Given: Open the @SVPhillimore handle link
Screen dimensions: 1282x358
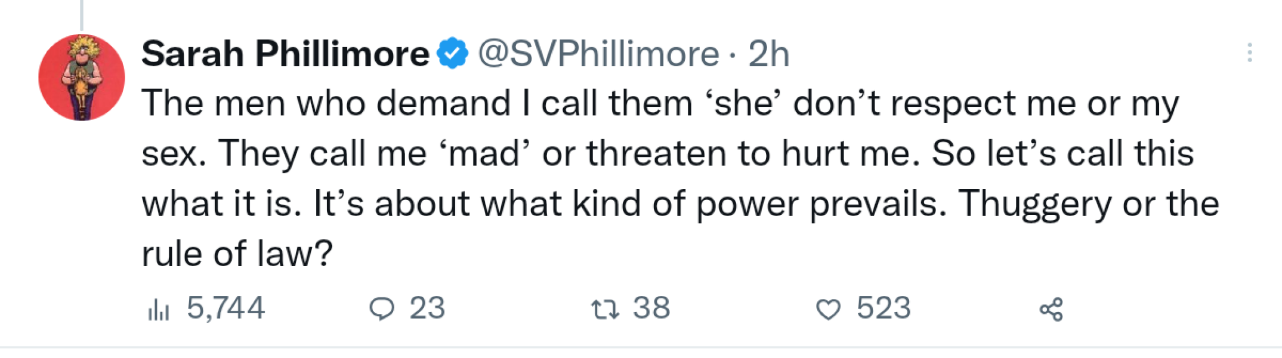Looking at the screenshot, I should tap(598, 54).
